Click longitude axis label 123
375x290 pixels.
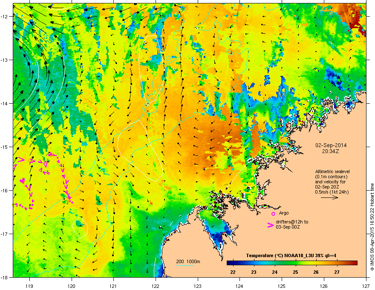point(198,286)
